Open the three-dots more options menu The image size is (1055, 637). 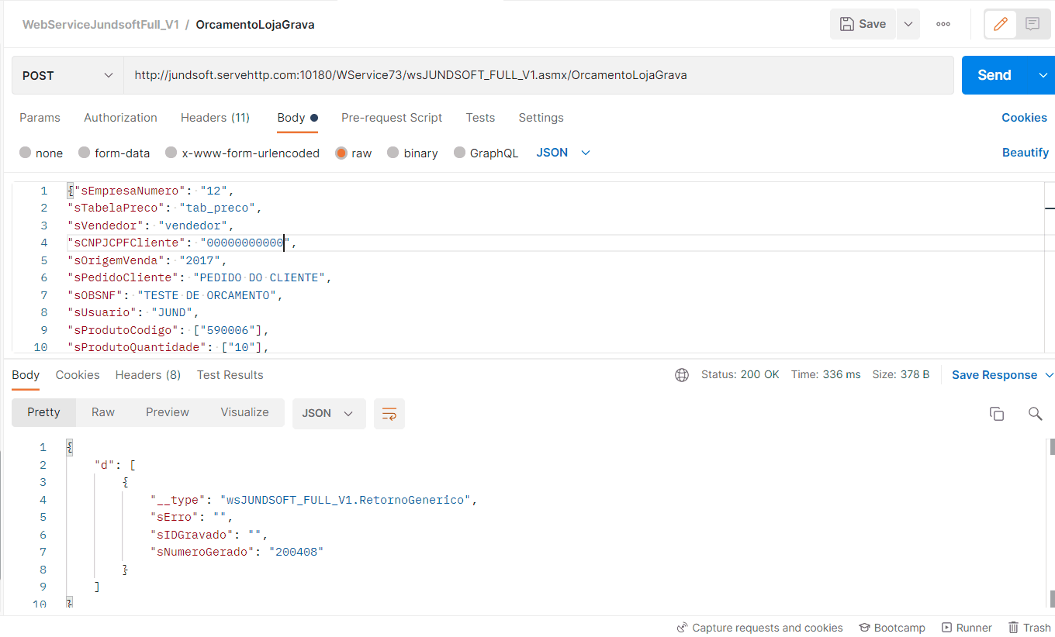click(x=943, y=24)
